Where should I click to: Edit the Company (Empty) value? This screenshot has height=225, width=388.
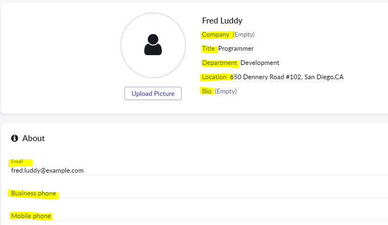tap(244, 35)
